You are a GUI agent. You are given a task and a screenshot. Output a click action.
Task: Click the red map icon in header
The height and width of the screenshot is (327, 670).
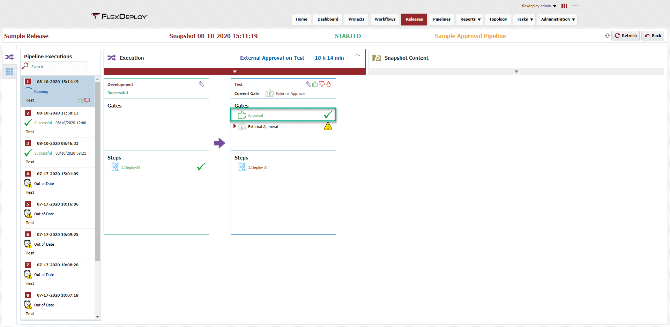pos(564,6)
